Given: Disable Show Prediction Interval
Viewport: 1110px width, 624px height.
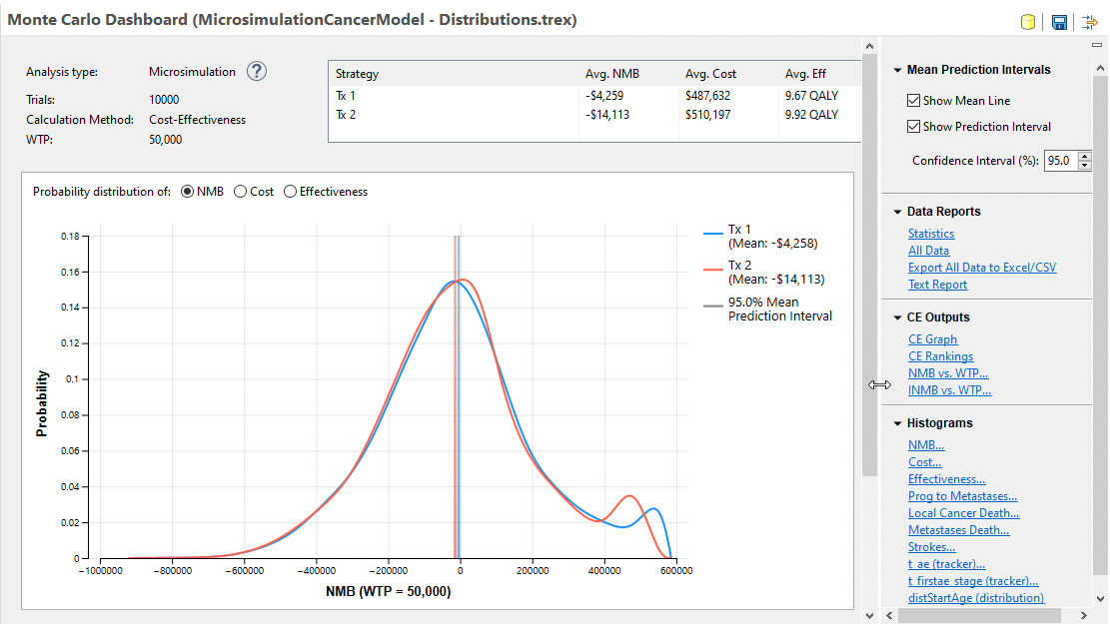Looking at the screenshot, I should coord(915,126).
